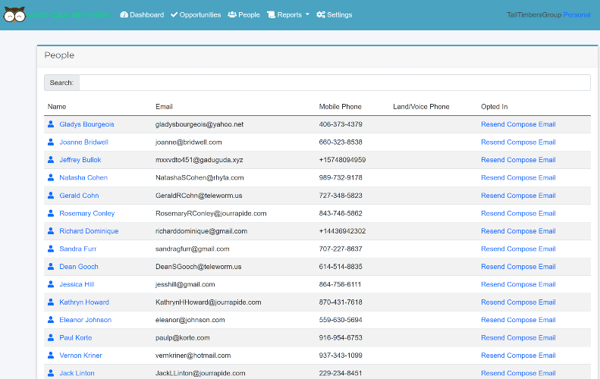The image size is (600, 379).
Task: Click the phone number +15748094959
Action: pyautogui.click(x=342, y=160)
